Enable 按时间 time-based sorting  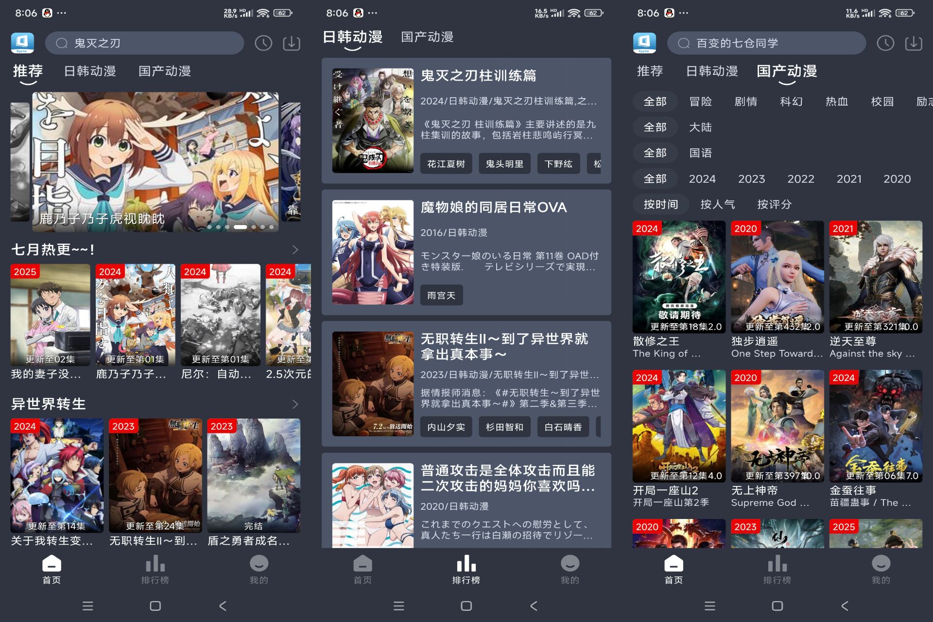(661, 204)
